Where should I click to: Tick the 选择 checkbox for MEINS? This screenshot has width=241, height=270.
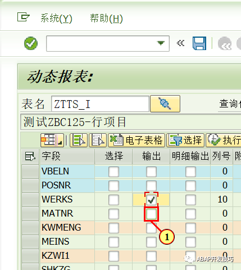[x=113, y=242]
